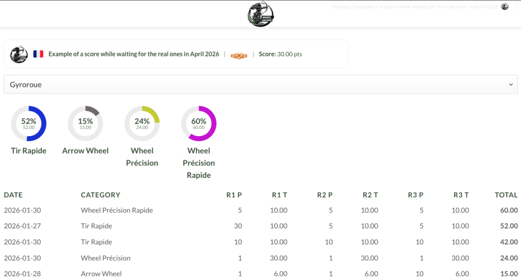Click the score card title about April 2026
Screen dimensions: 521x280
[134, 54]
